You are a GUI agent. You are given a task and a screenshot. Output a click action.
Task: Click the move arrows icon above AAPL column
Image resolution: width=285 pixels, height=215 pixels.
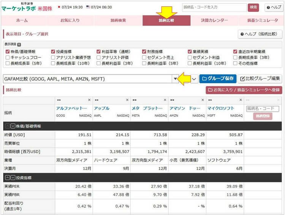97,100
